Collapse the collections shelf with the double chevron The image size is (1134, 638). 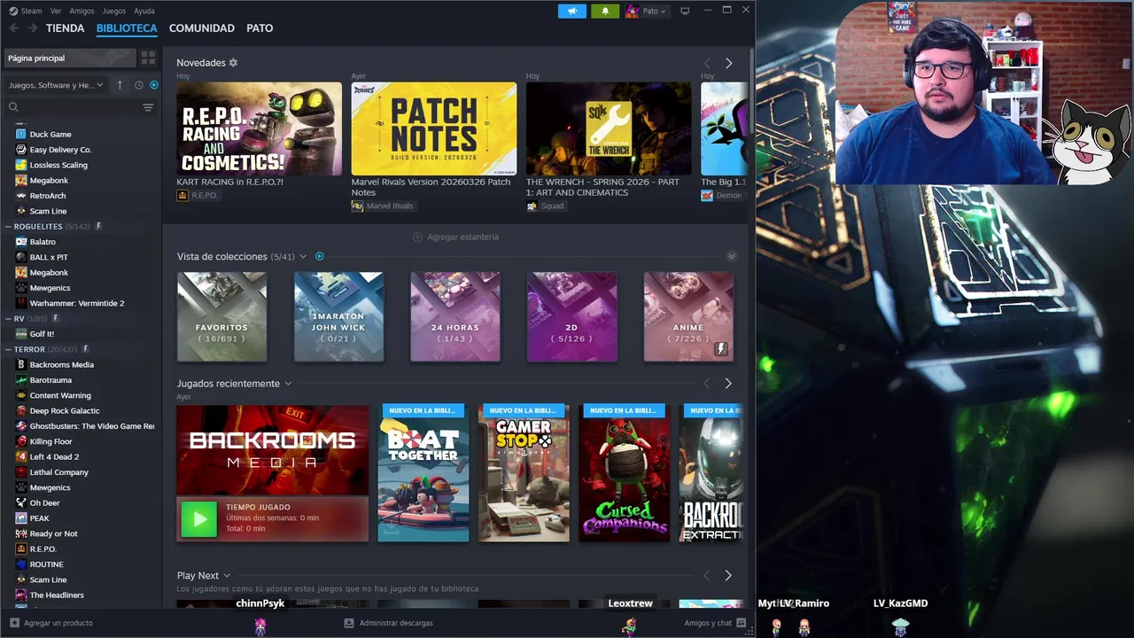731,257
